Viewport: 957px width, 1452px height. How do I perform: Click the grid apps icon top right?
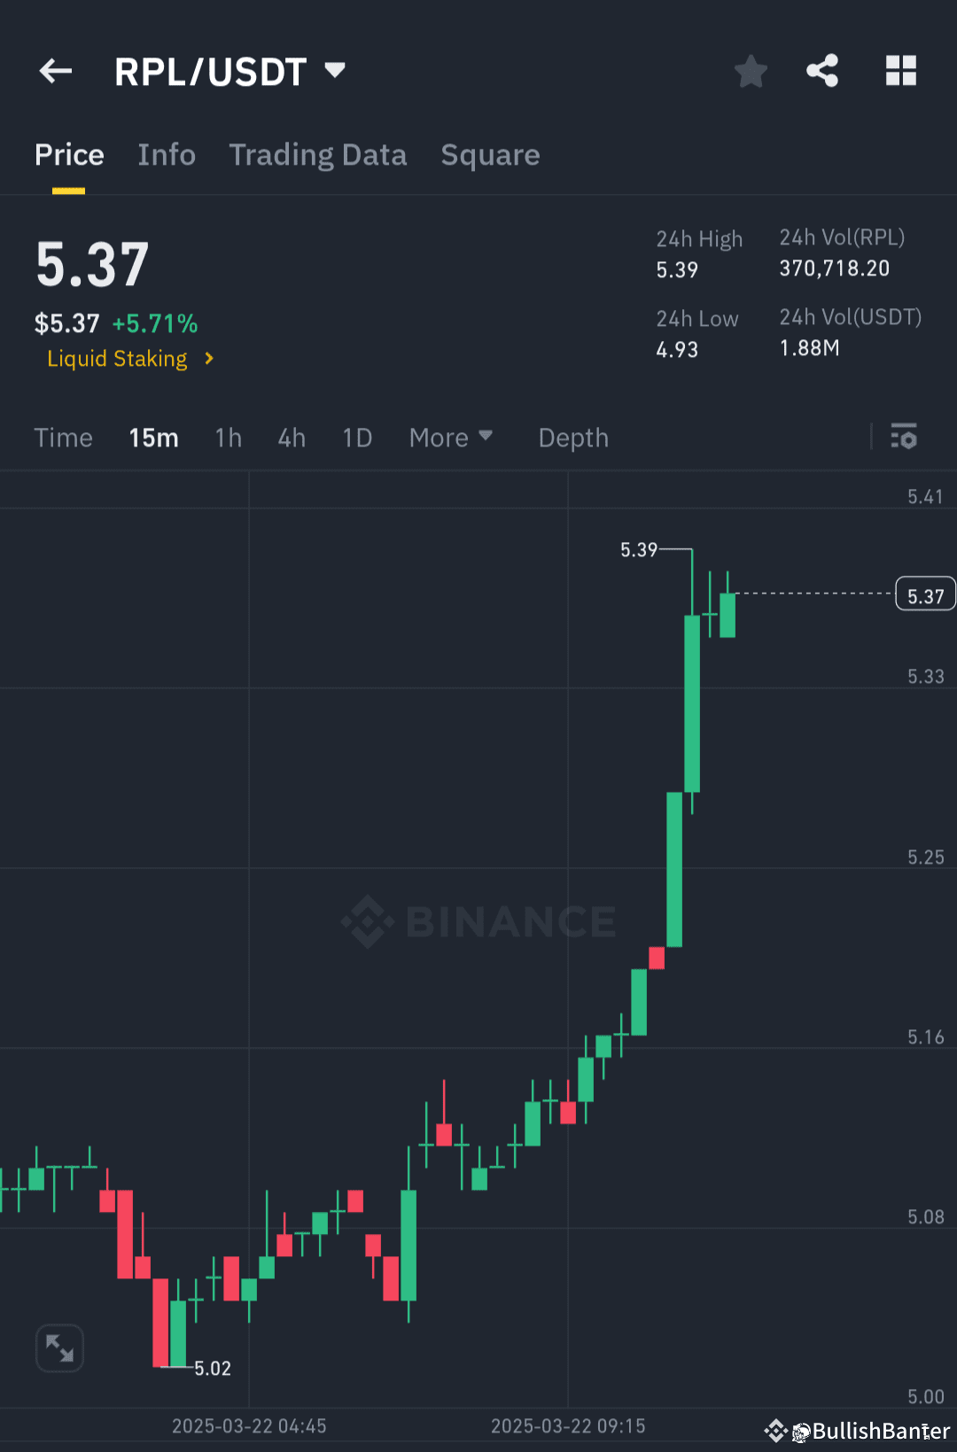901,71
